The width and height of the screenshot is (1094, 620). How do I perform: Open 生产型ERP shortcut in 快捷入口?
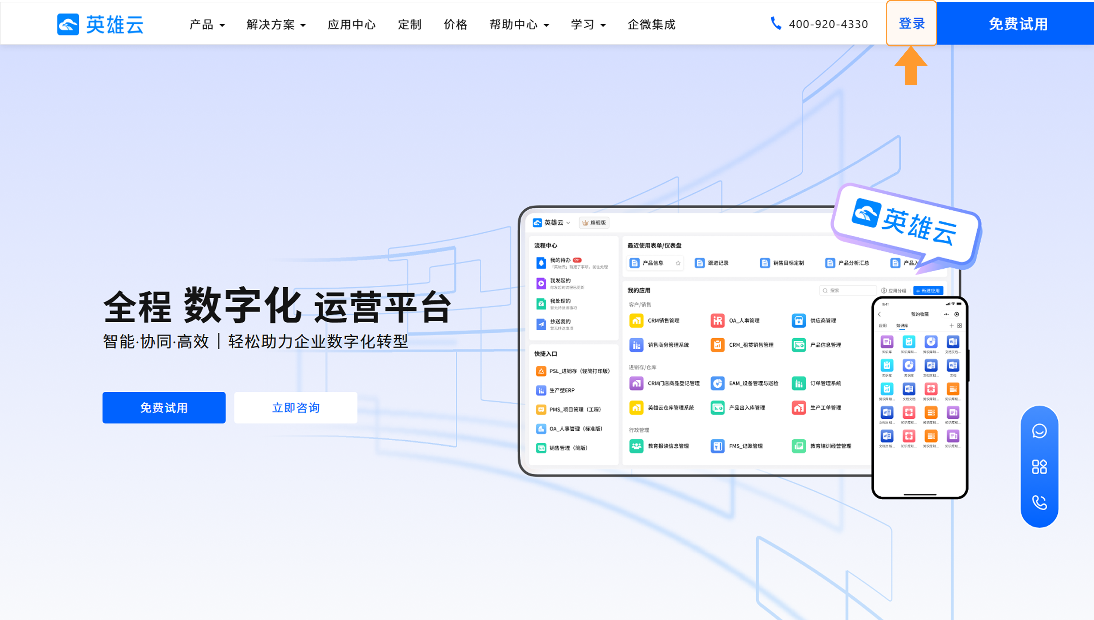point(555,391)
